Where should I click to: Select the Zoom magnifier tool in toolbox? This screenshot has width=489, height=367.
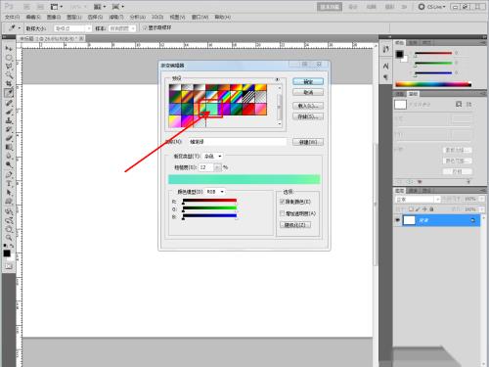[x=9, y=238]
